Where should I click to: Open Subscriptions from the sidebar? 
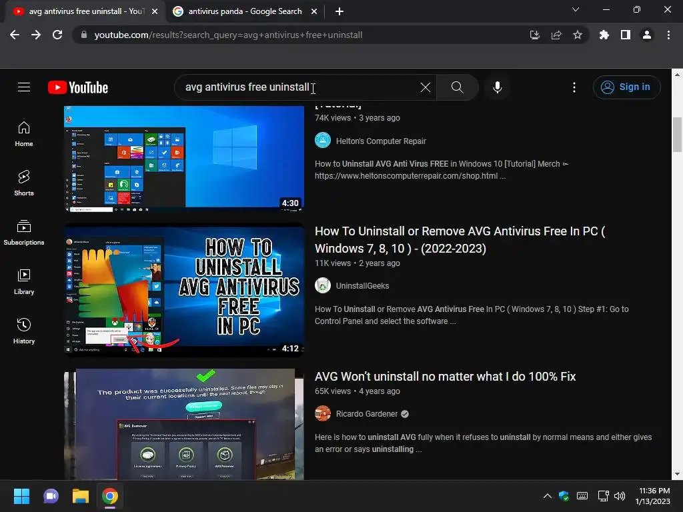tap(24, 233)
